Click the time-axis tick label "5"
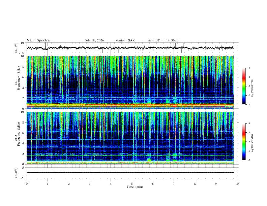The height and width of the screenshot is (206, 267). click(132, 184)
